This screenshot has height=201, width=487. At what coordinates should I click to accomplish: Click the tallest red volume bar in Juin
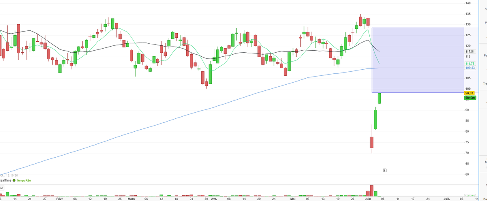point(371,191)
